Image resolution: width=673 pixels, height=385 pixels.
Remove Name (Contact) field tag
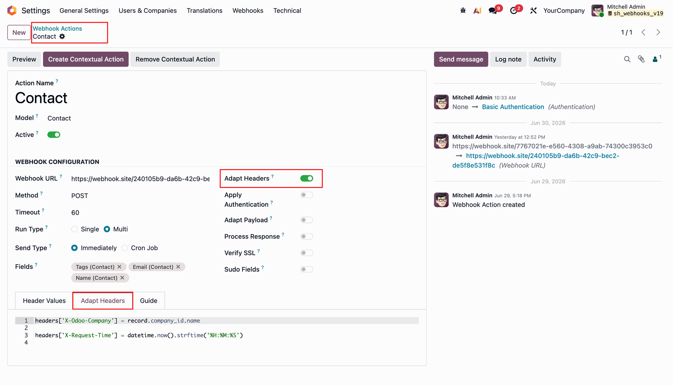click(x=122, y=278)
